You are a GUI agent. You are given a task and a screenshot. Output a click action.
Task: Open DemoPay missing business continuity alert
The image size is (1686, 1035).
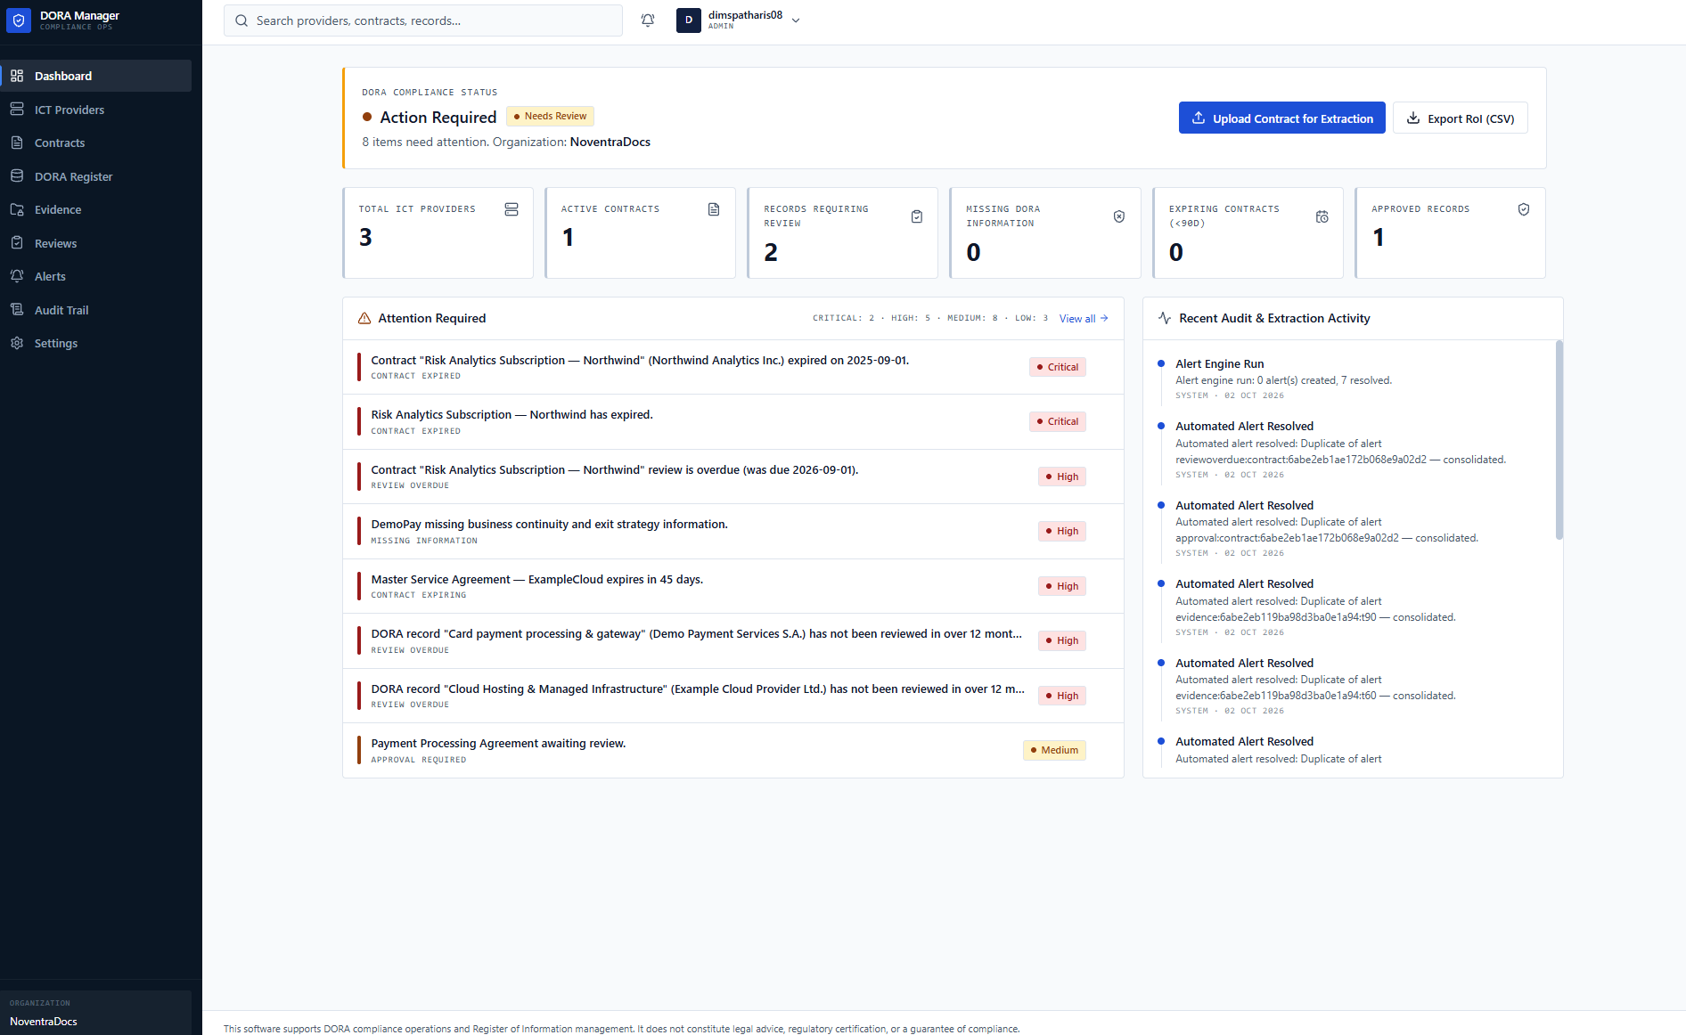point(733,531)
